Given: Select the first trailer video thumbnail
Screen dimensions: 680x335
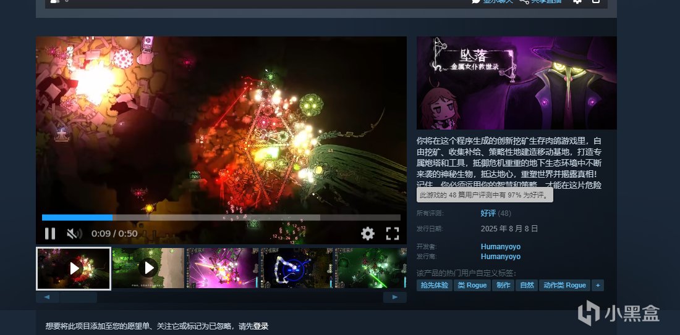Looking at the screenshot, I should (x=74, y=268).
